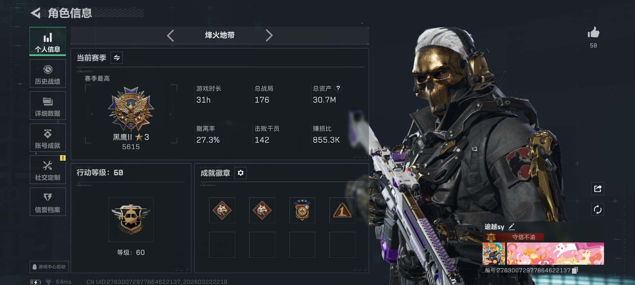Click the 总资产 question mark help icon
This screenshot has height=285, width=635.
(338, 88)
